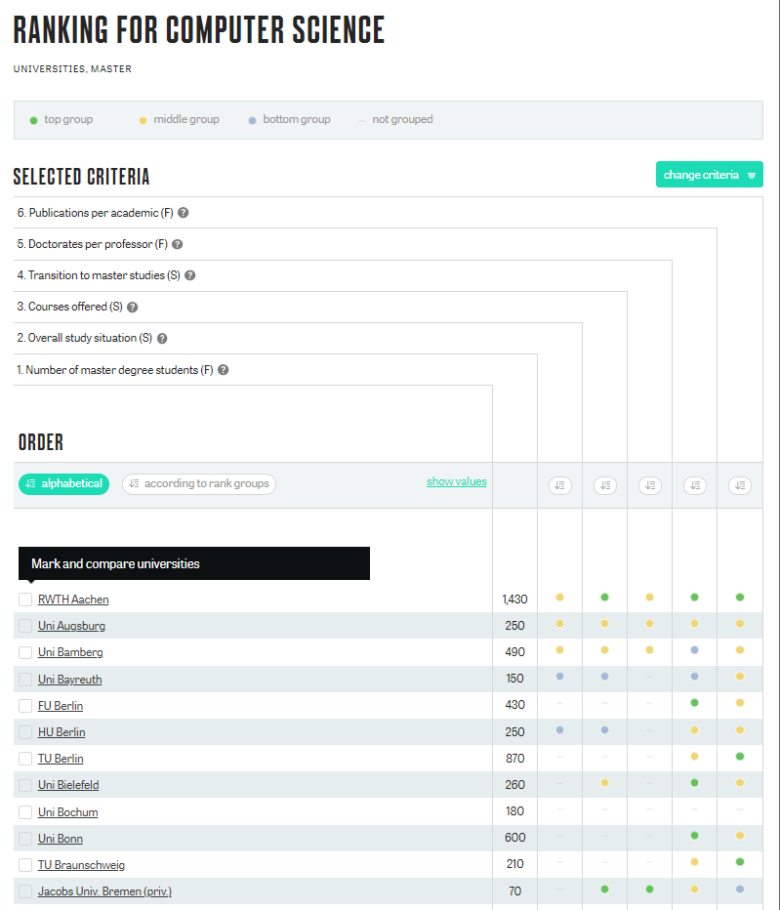Viewport: 780px width, 910px height.
Task: Open help icon next to Courses offered
Action: pos(133,307)
